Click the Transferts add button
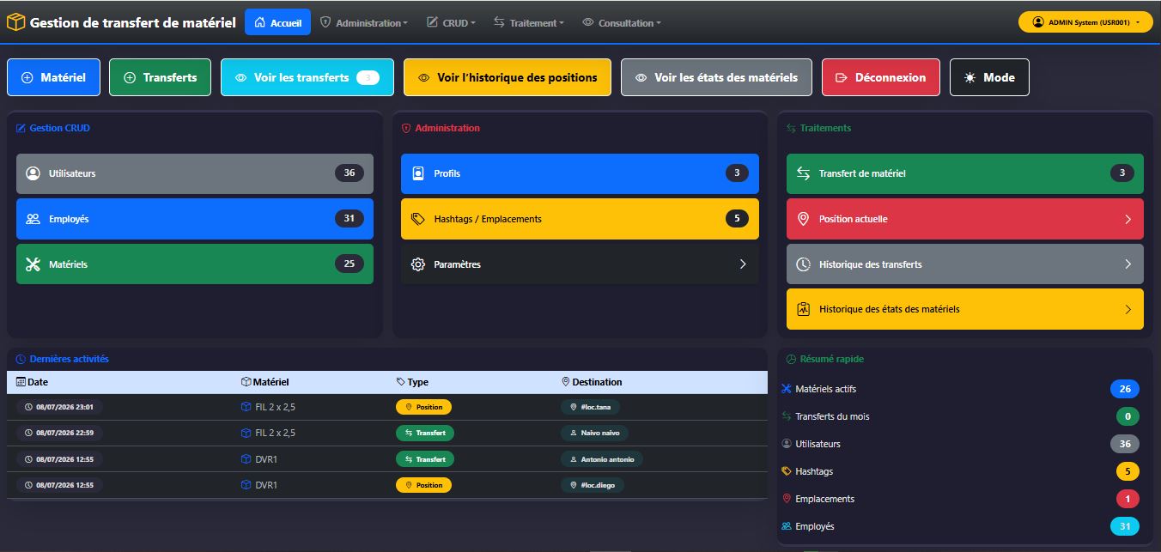The height and width of the screenshot is (552, 1161). click(x=160, y=77)
